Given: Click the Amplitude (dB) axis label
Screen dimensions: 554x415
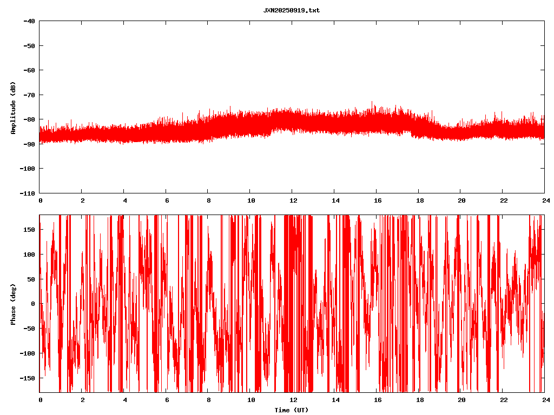Looking at the screenshot, I should click(x=13, y=108).
